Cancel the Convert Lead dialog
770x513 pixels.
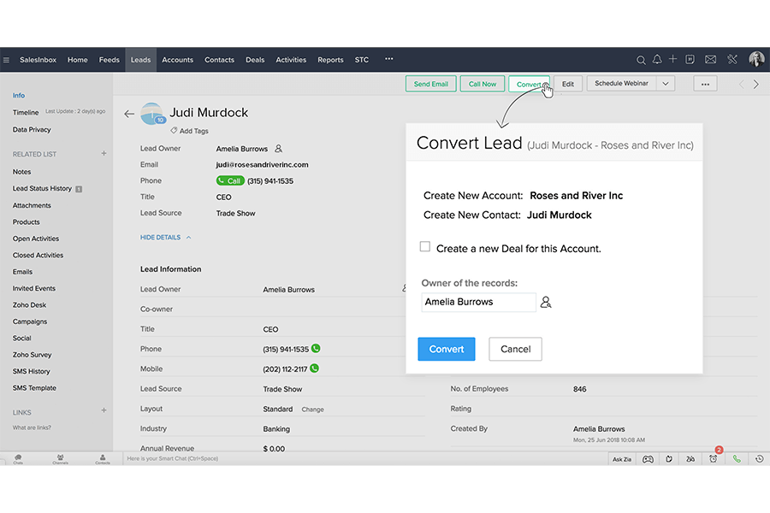(515, 349)
